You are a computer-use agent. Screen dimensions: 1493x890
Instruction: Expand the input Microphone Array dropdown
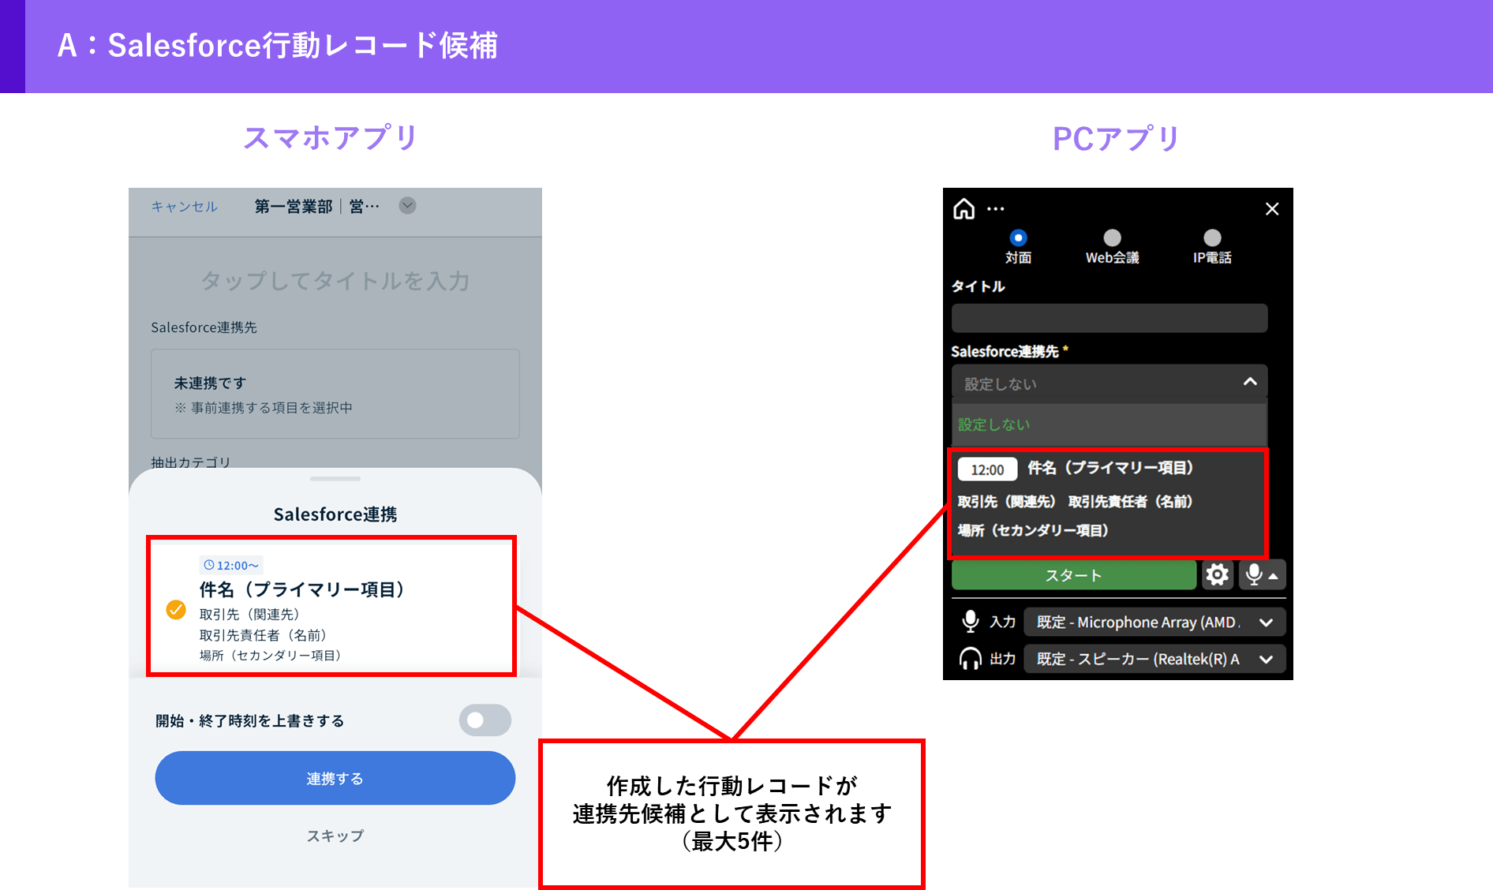tap(1266, 623)
